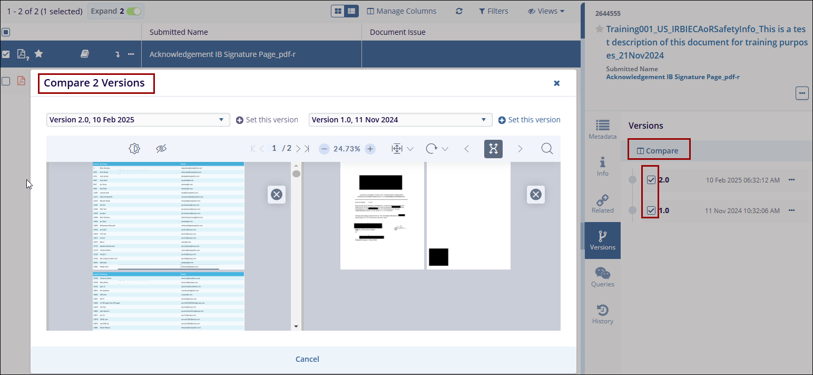Click the refresh icon beside Manage Columns

coord(459,11)
